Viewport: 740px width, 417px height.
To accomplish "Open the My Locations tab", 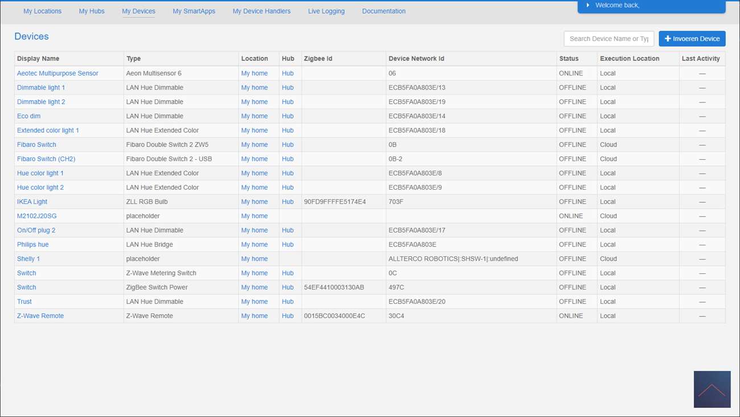I will click(x=42, y=11).
